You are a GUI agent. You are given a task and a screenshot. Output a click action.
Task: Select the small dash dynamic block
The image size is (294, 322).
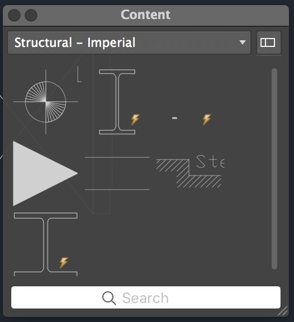(174, 118)
